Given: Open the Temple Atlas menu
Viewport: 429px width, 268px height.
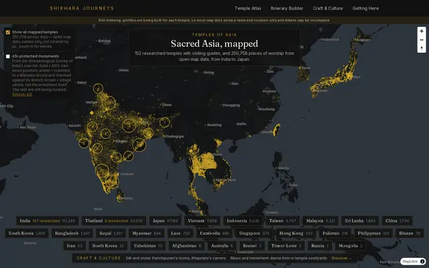Looking at the screenshot, I should pyautogui.click(x=248, y=8).
